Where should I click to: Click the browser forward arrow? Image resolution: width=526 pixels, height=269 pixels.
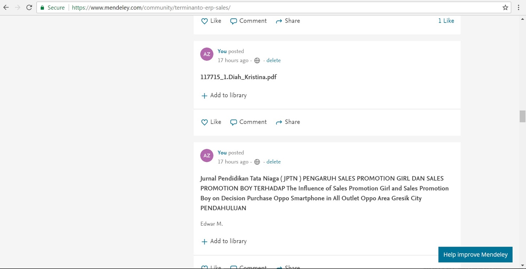17,7
